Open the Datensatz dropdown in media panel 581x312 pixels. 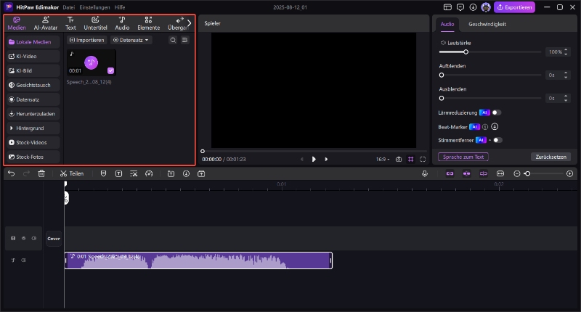131,40
